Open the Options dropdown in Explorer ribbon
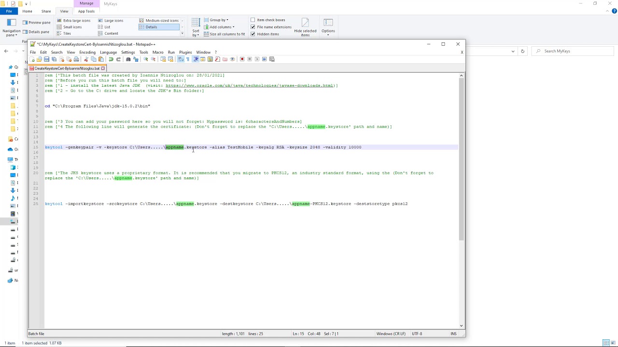Image resolution: width=618 pixels, height=347 pixels. (x=328, y=27)
